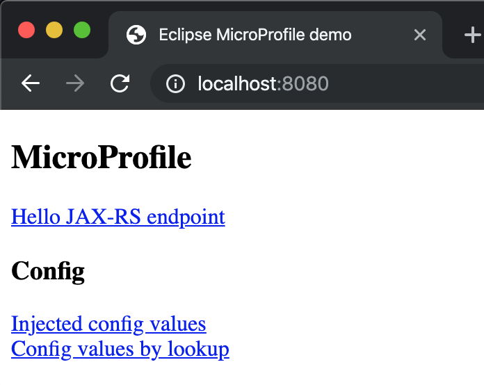
Task: Maximize the window with the green button
Action: [x=82, y=31]
